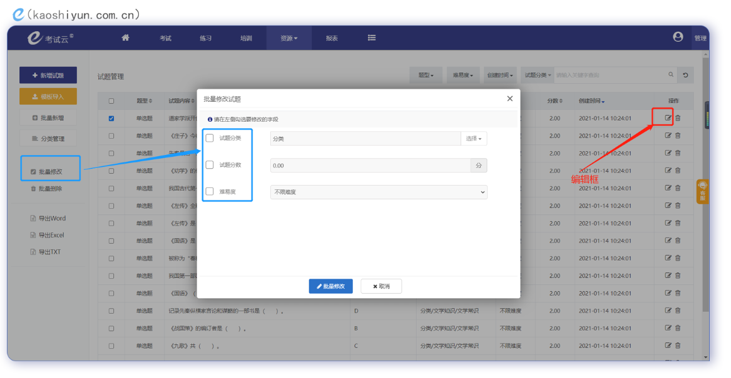
Task: Click the search magnifier icon
Action: pyautogui.click(x=671, y=75)
